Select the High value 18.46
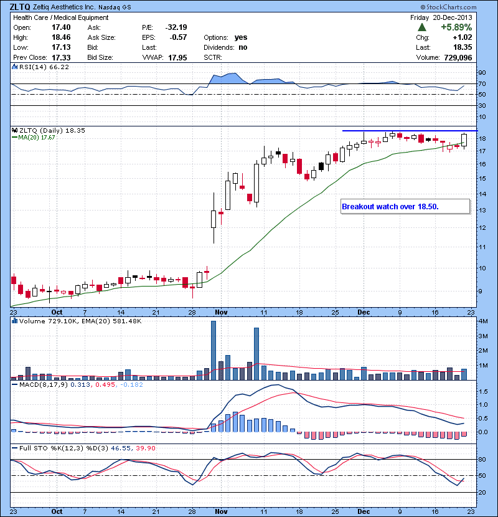This screenshot has width=498, height=517. coord(61,37)
